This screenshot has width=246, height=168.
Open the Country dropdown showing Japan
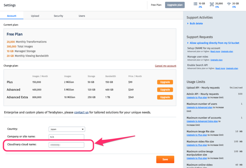point(67,129)
